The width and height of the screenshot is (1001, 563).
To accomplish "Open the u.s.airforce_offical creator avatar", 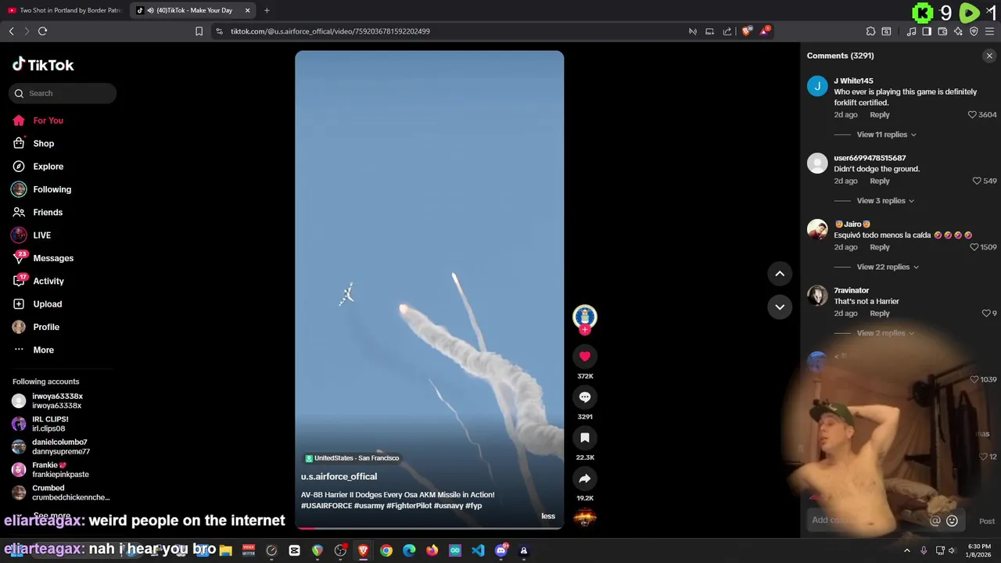I will pos(584,316).
